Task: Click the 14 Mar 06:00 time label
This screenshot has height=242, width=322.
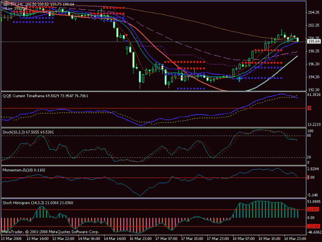Action: tap(89, 239)
